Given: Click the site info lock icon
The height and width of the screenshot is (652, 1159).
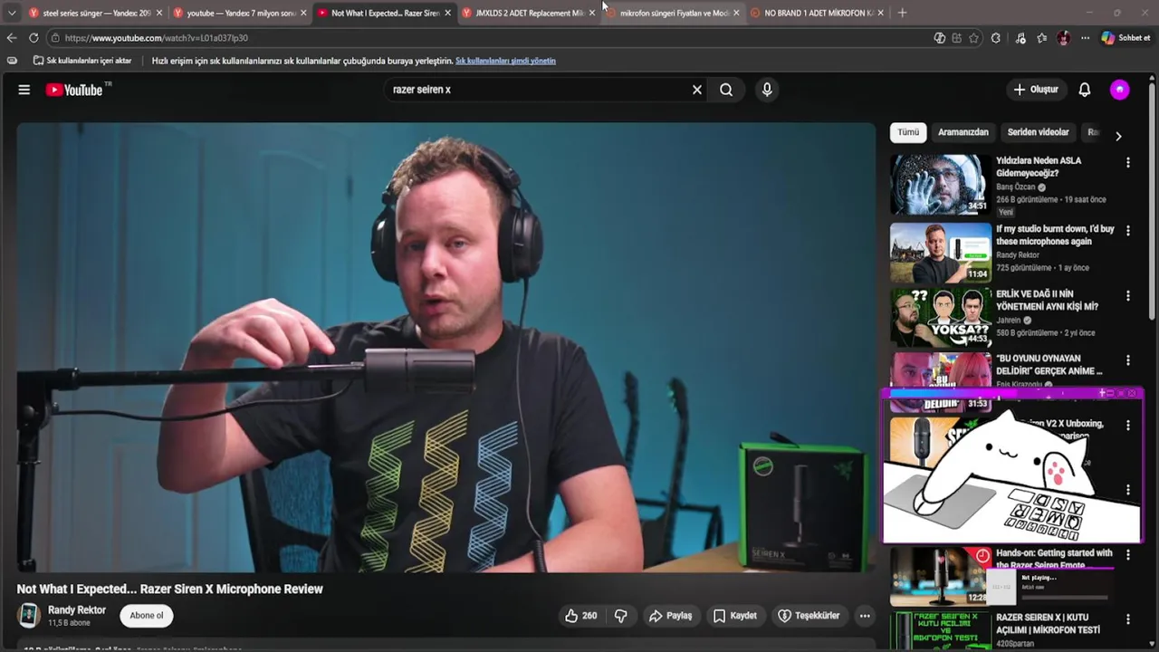Looking at the screenshot, I should 55,38.
